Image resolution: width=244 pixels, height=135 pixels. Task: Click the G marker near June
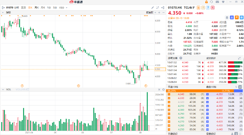click(x=79, y=86)
